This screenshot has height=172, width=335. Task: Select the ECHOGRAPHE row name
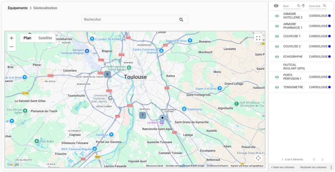[x=293, y=57]
